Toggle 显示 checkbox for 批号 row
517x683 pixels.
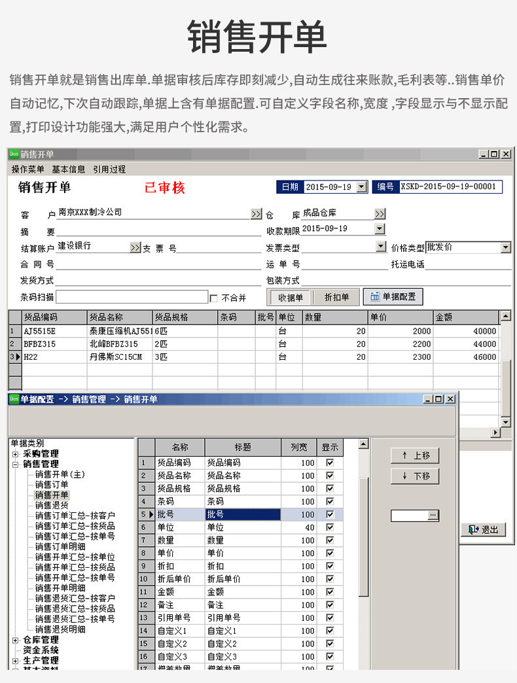point(330,514)
